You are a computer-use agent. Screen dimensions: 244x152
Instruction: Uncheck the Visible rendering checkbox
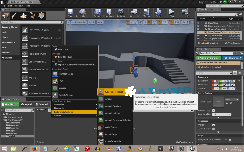tap(214, 125)
